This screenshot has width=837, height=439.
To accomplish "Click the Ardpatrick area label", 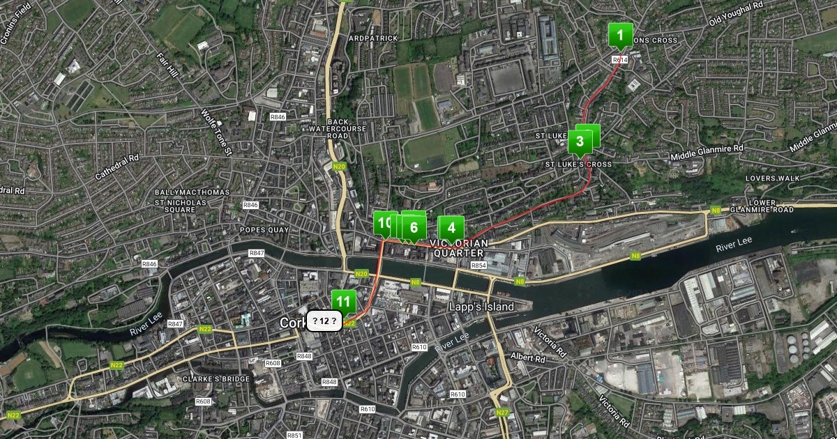I will click(x=373, y=38).
